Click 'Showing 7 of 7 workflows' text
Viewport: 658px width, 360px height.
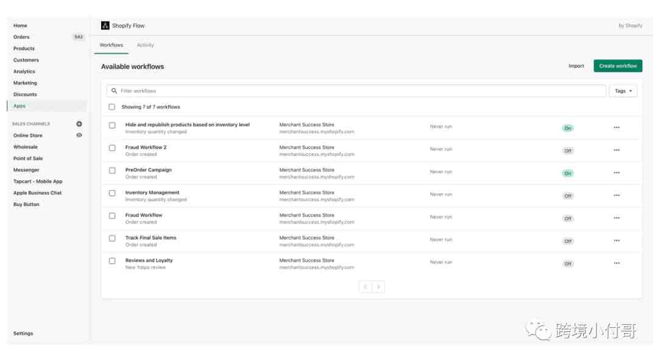[150, 107]
